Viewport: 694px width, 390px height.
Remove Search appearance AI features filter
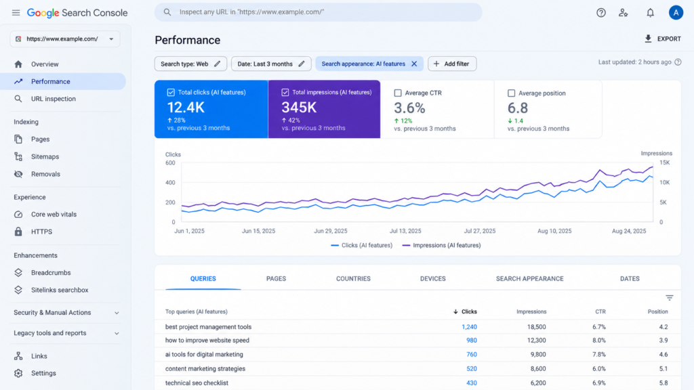point(414,64)
